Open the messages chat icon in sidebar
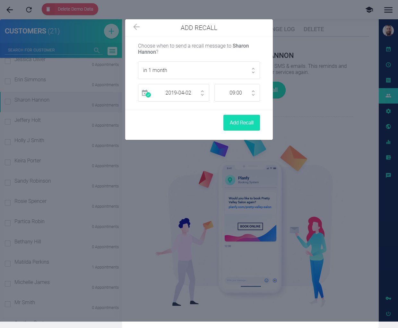This screenshot has width=398, height=328. (x=388, y=175)
